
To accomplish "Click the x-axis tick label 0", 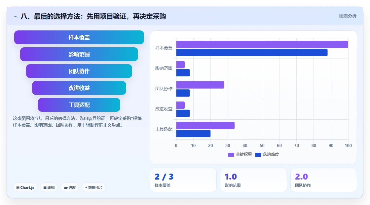I will (176, 146).
